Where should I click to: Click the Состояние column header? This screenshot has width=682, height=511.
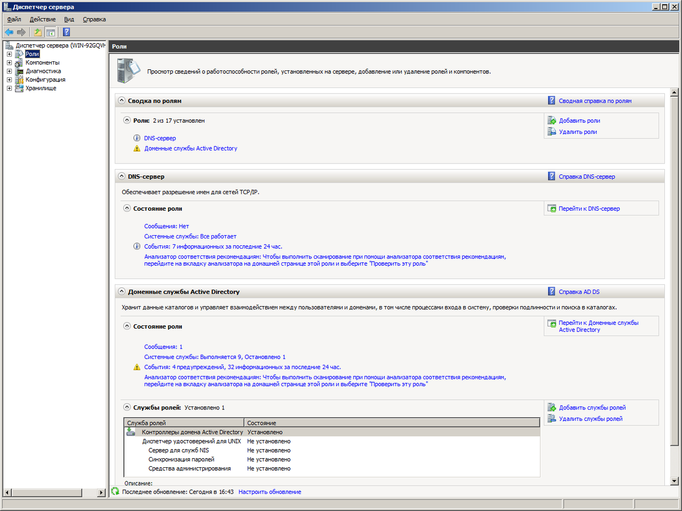click(392, 423)
